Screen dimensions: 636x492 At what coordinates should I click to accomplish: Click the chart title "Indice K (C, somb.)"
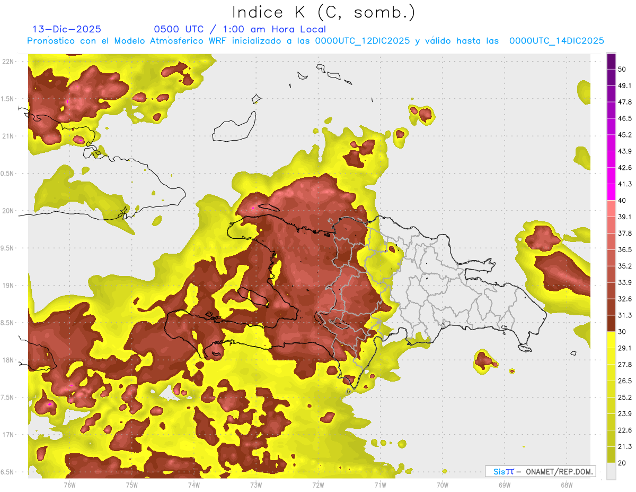pos(323,13)
